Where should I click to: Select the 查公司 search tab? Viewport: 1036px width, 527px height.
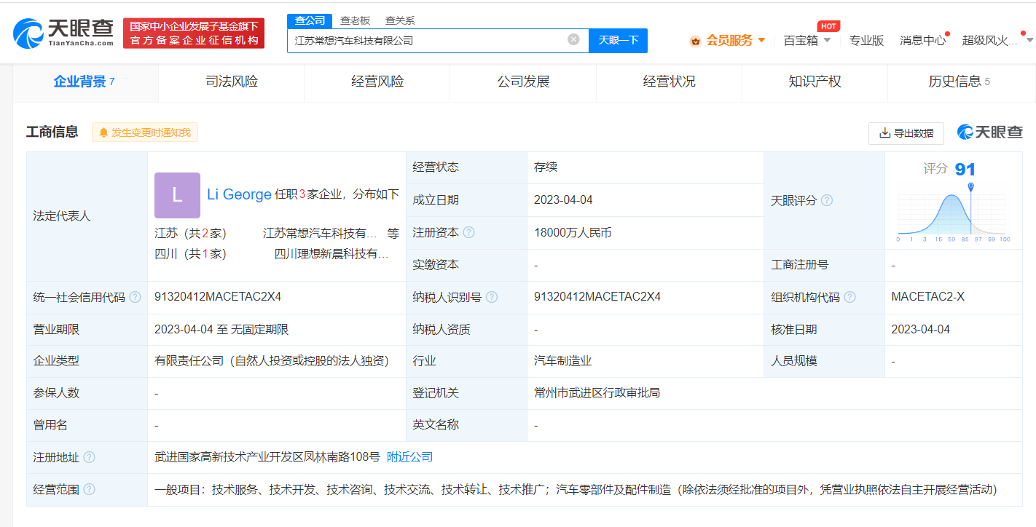point(310,20)
